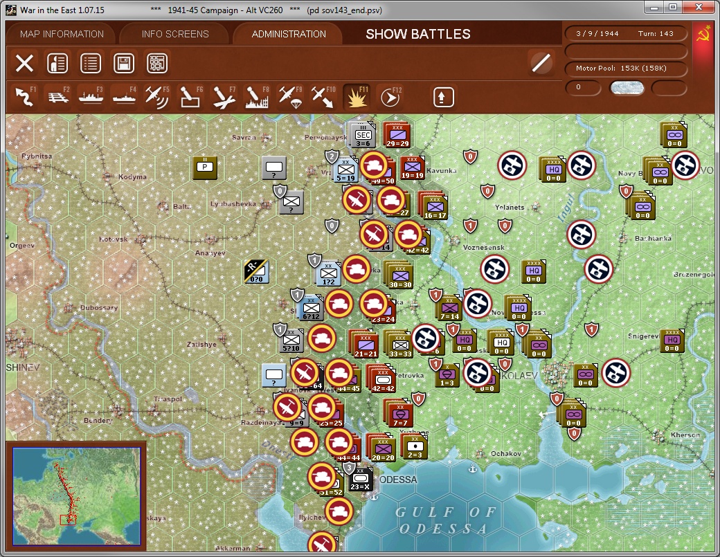Viewport: 720px width, 557px height.
Task: Select the 30=30 XXX unit counter
Action: click(x=400, y=276)
